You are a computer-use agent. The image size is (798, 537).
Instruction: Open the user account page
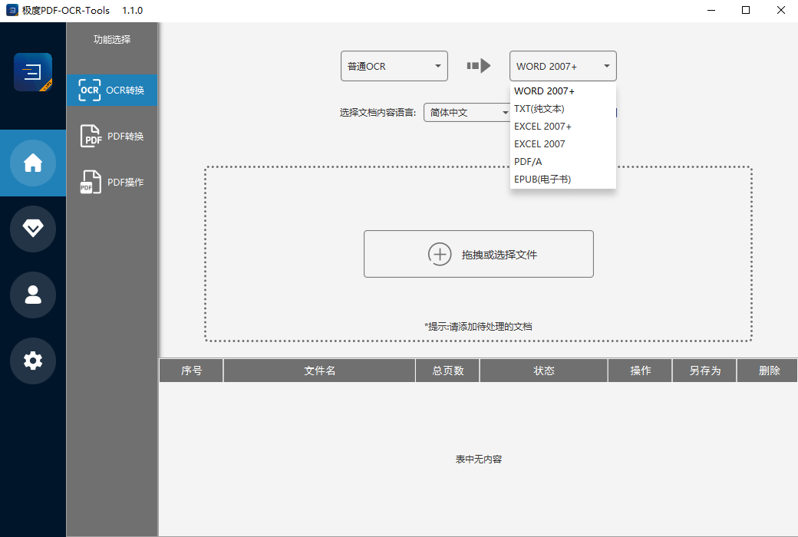click(x=33, y=295)
